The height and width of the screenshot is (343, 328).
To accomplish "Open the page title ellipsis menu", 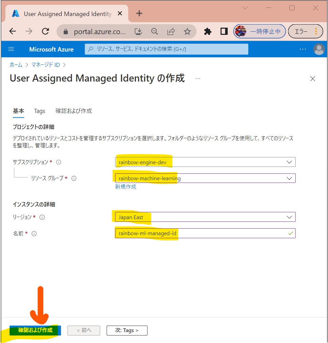I will tap(198, 78).
